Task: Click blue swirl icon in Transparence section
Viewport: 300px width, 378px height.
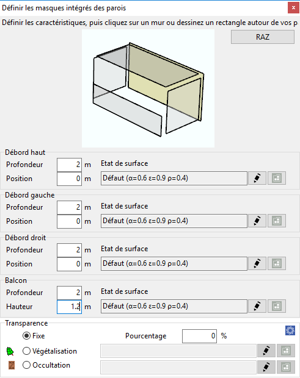Action: point(290,330)
